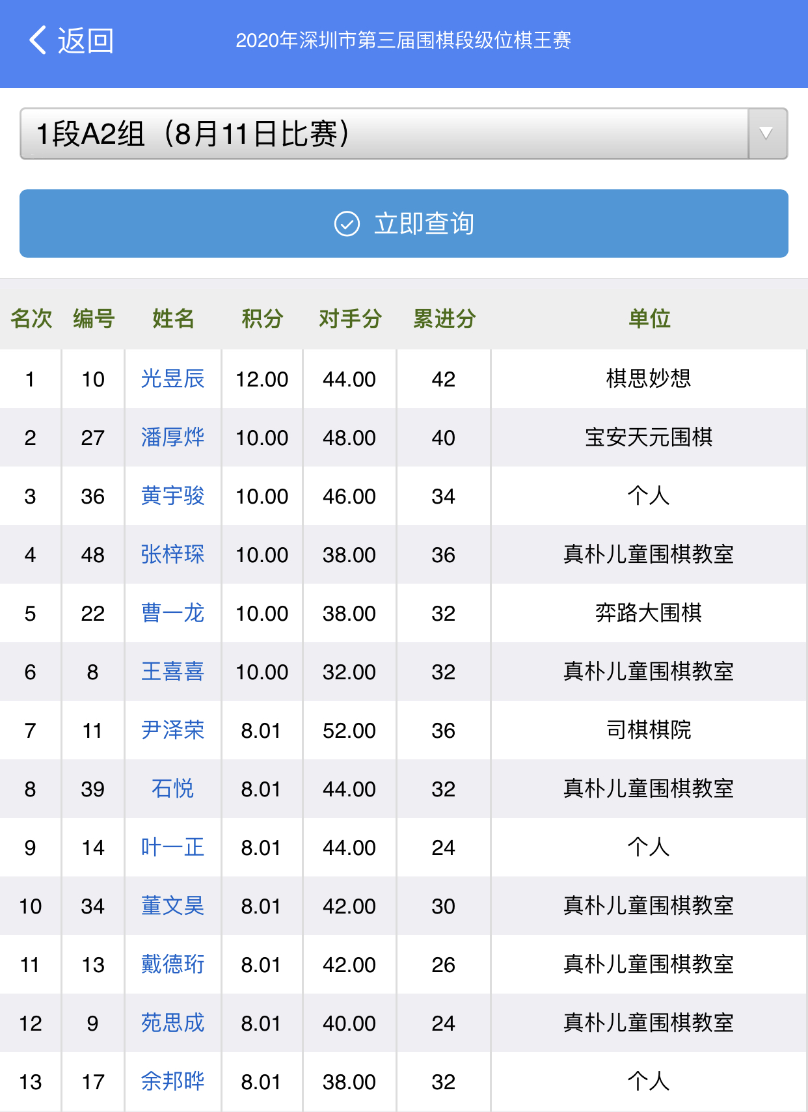Click on player 苑思成

pyautogui.click(x=172, y=1023)
